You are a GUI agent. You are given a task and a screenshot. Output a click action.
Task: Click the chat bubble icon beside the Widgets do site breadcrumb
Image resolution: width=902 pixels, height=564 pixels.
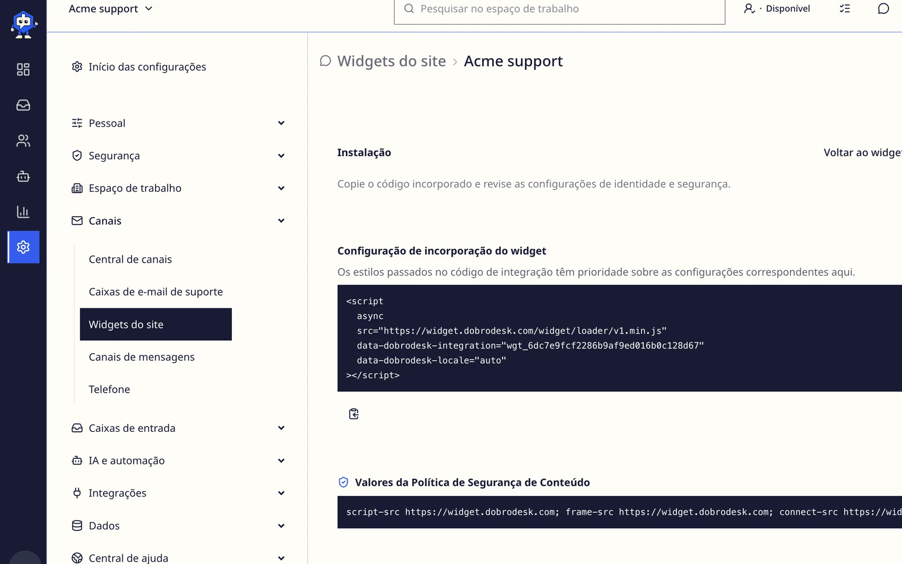[x=325, y=61]
